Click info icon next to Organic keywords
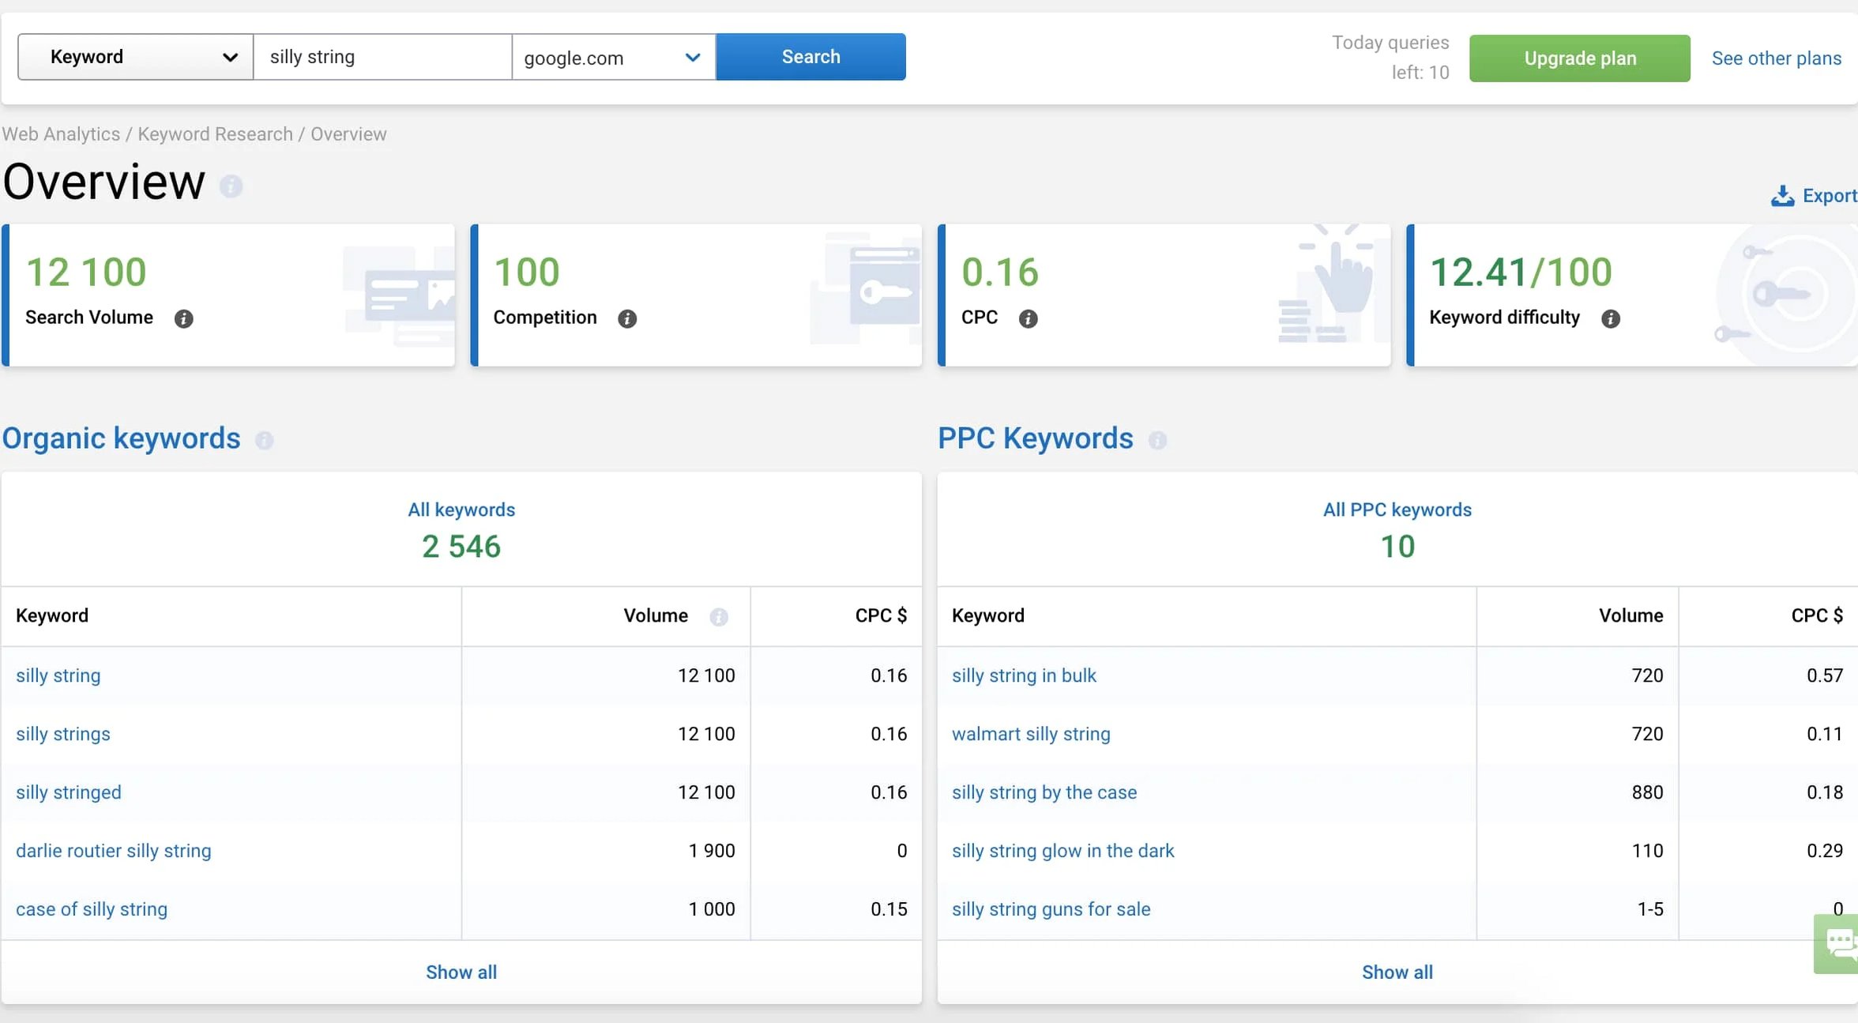Viewport: 1858px width, 1023px height. (264, 440)
